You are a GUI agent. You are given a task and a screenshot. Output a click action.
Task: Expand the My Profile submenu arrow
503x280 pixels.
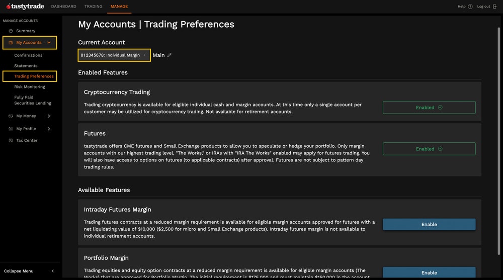pos(49,129)
